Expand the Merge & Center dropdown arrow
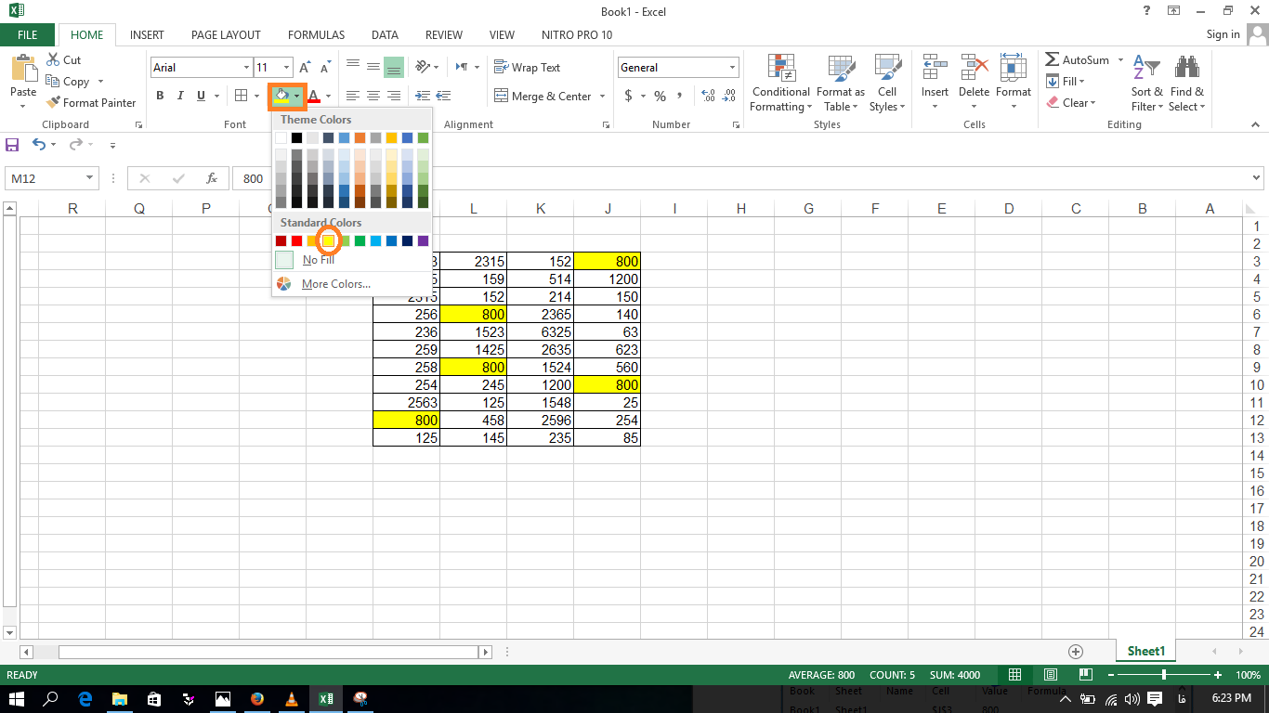Image resolution: width=1269 pixels, height=713 pixels. 602,96
